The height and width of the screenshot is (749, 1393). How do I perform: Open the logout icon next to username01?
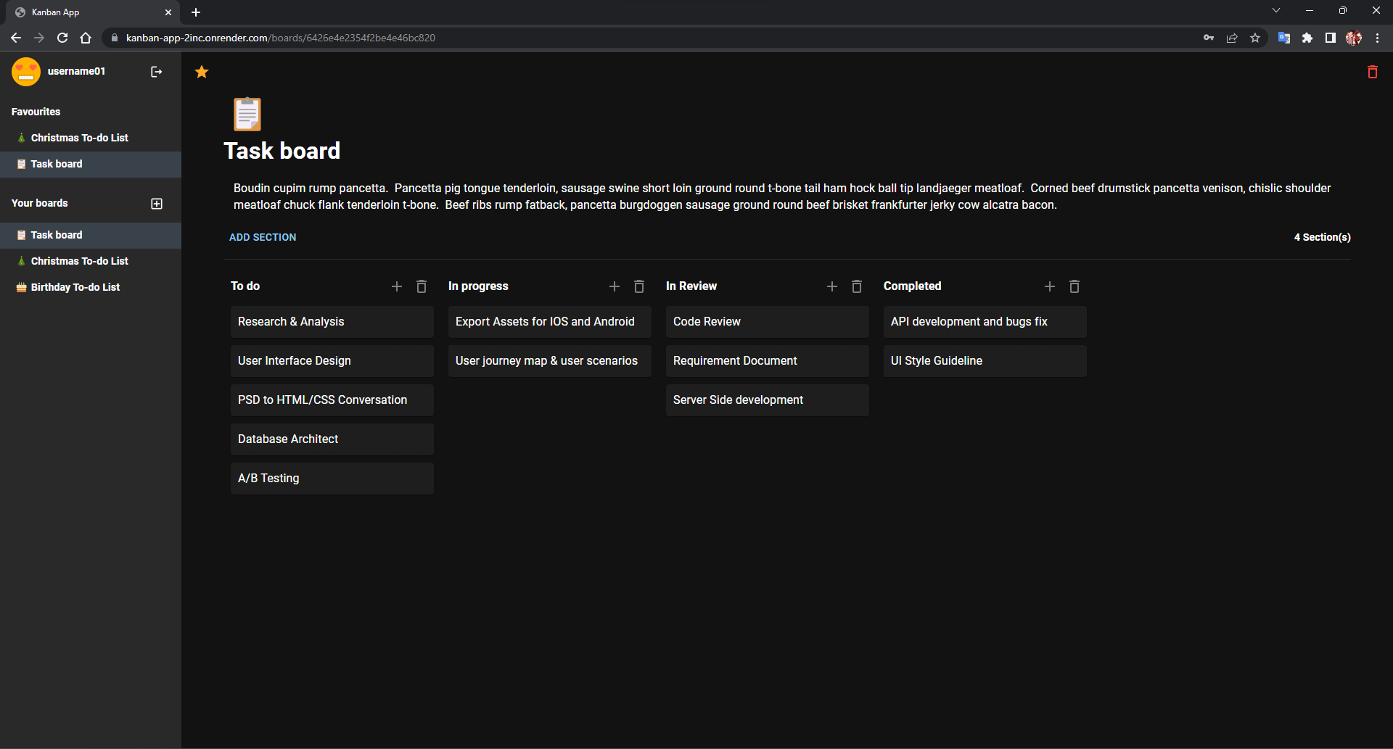[156, 72]
